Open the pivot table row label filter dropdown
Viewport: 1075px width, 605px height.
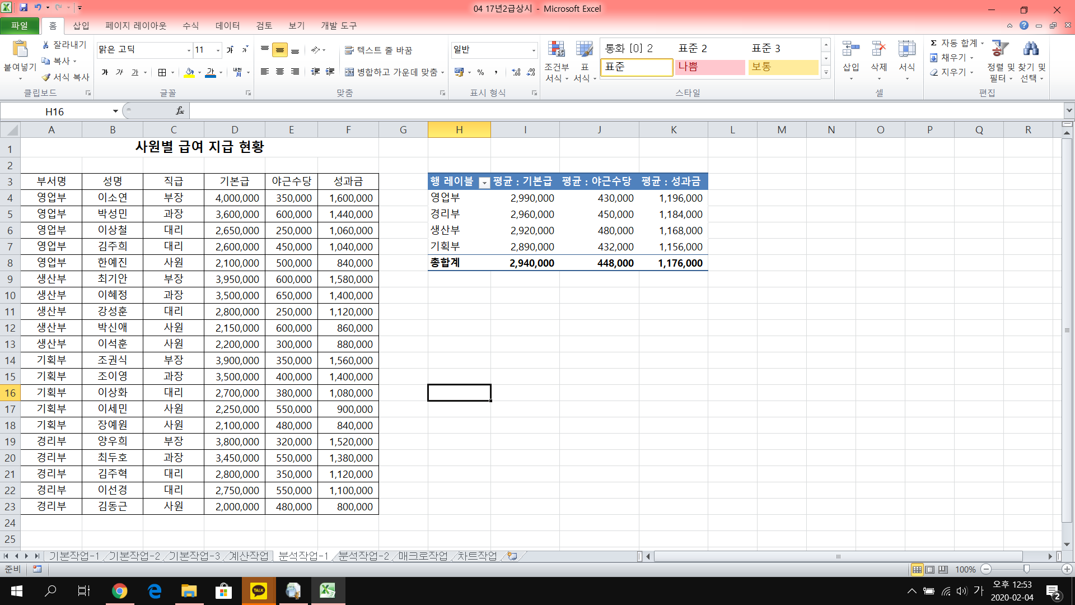[484, 182]
